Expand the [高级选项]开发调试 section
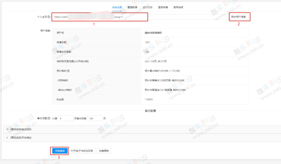Viewport: 281px width, 164px height. point(142,138)
